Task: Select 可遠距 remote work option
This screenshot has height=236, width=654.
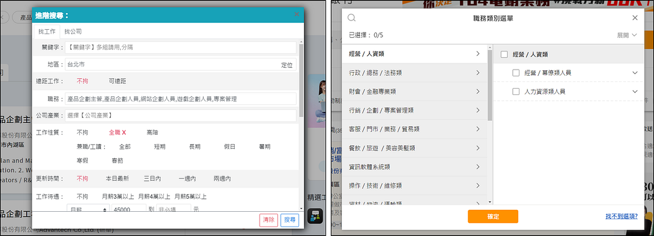Action: [x=117, y=81]
